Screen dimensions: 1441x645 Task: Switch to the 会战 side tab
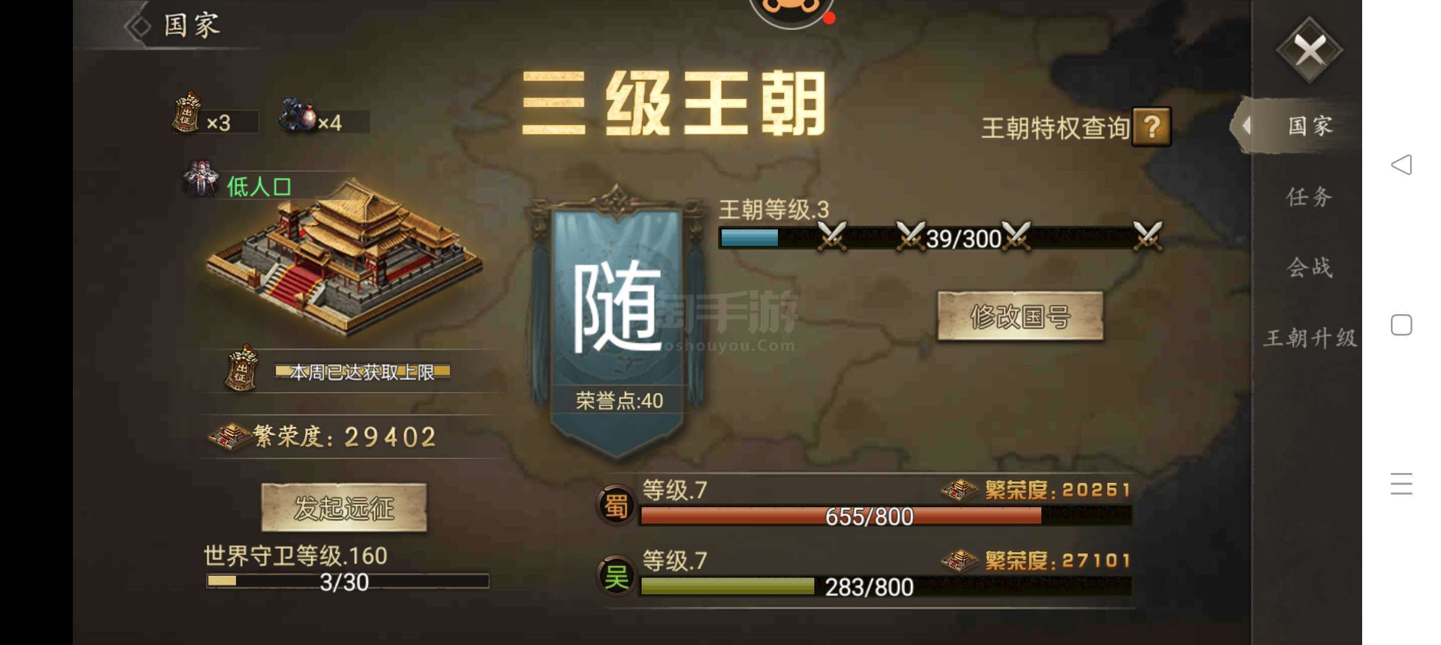pos(1308,267)
